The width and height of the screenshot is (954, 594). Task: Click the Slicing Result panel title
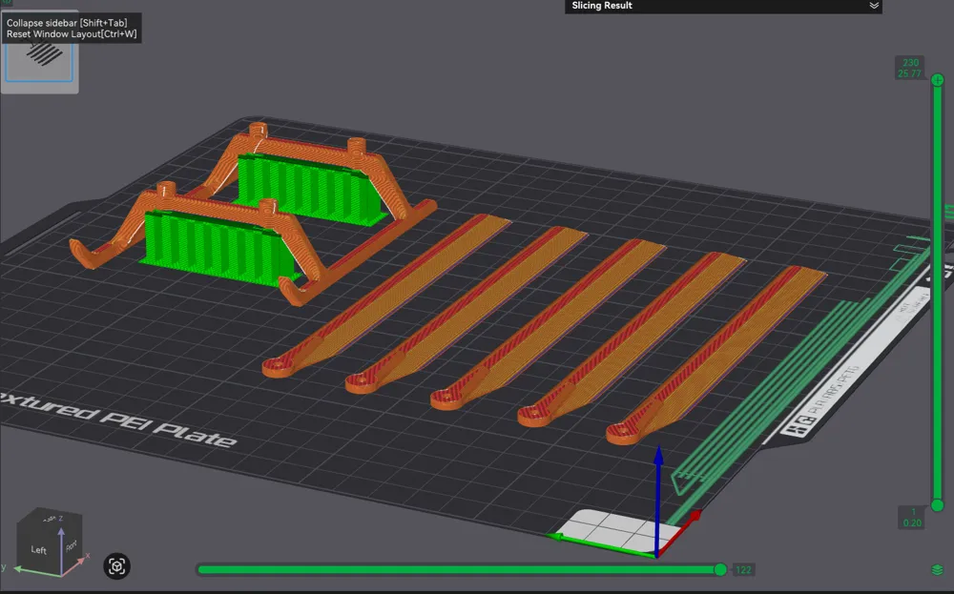pos(602,6)
